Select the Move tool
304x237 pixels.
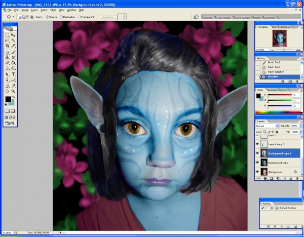tap(13, 35)
